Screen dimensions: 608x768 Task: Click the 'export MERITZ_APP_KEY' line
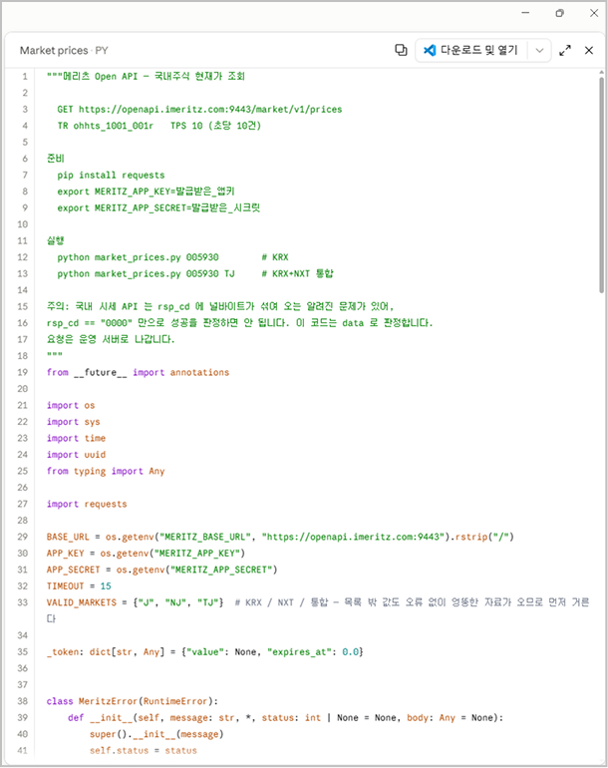146,192
